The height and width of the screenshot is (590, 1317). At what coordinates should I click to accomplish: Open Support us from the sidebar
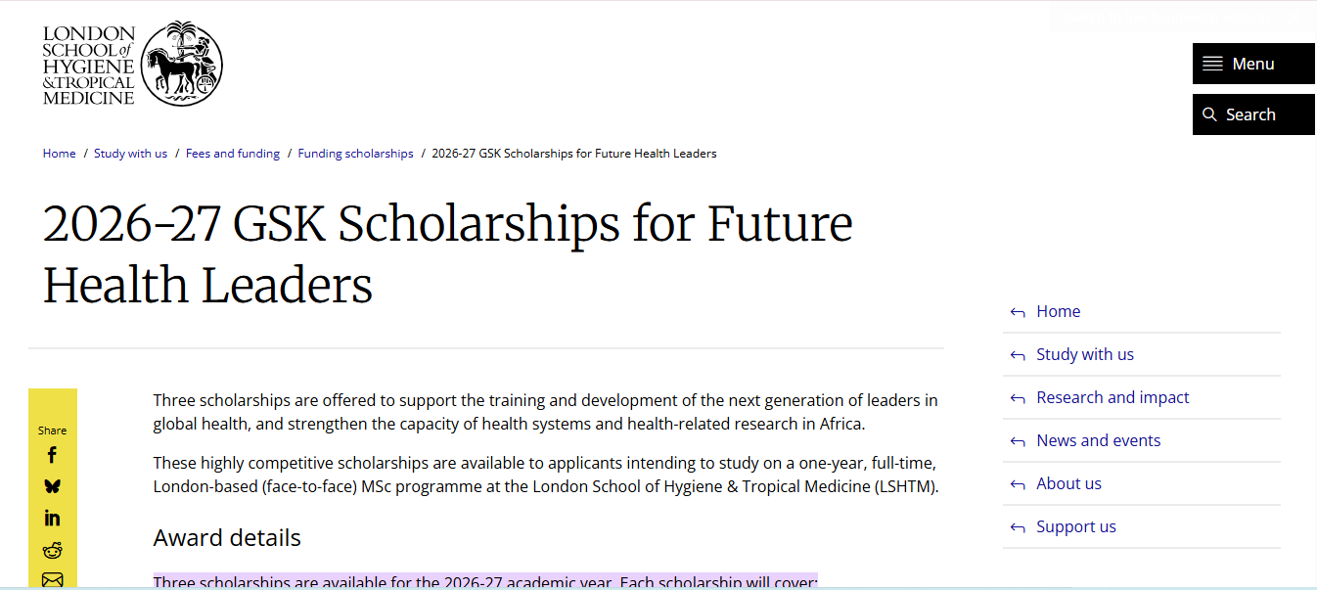[1076, 526]
